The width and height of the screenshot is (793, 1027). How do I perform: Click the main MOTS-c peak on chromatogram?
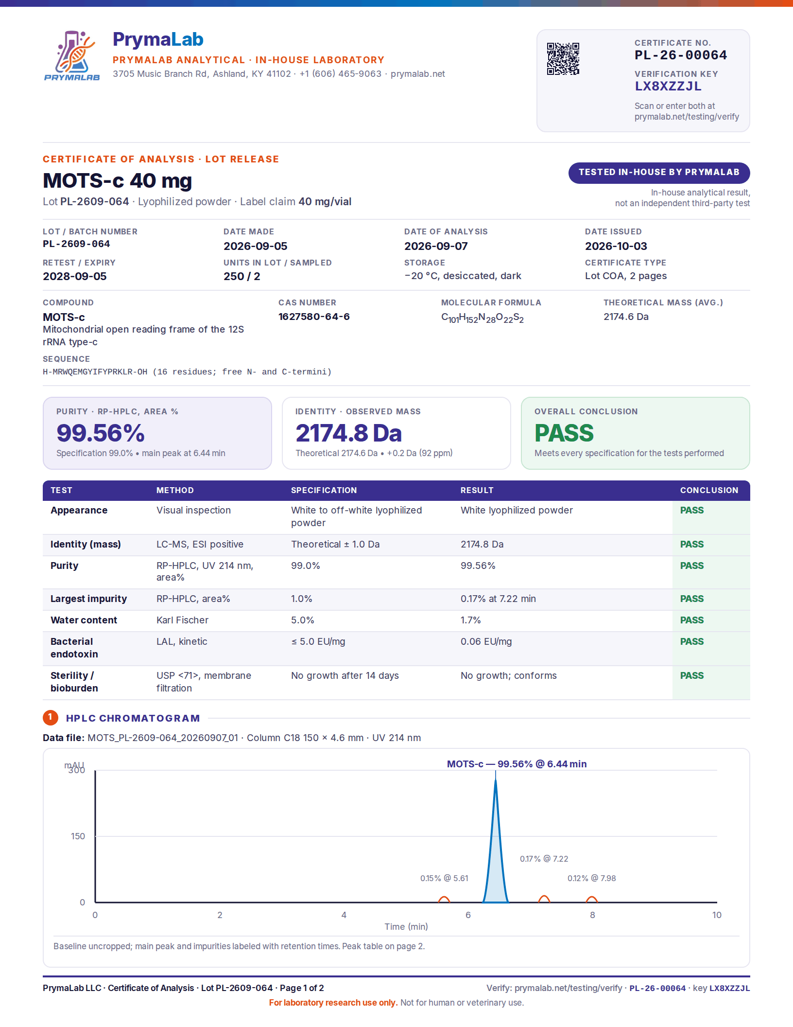pyautogui.click(x=496, y=841)
